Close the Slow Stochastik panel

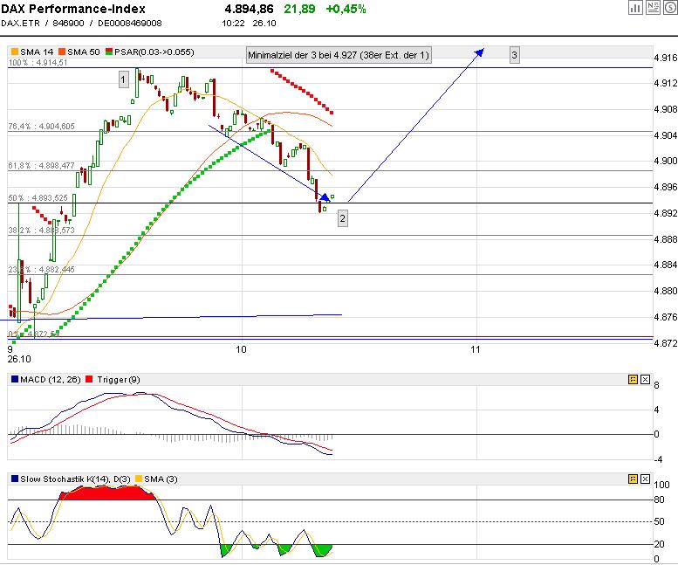point(645,479)
